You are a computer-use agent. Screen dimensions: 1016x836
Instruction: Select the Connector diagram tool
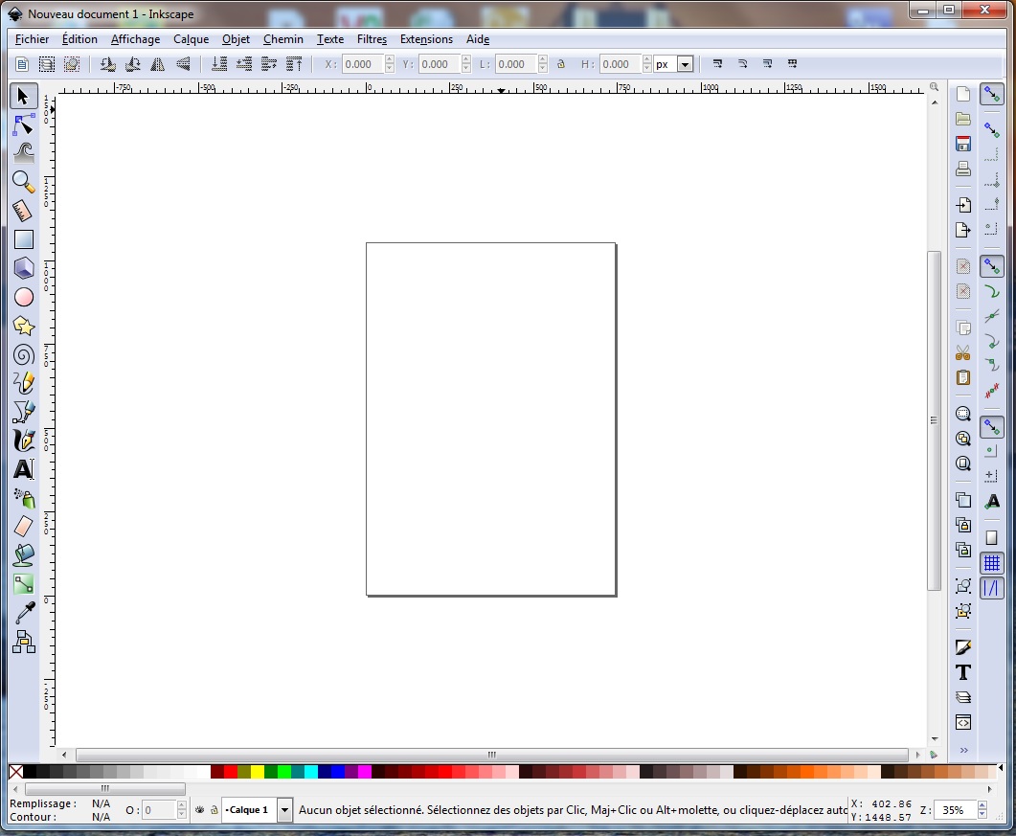(x=23, y=642)
